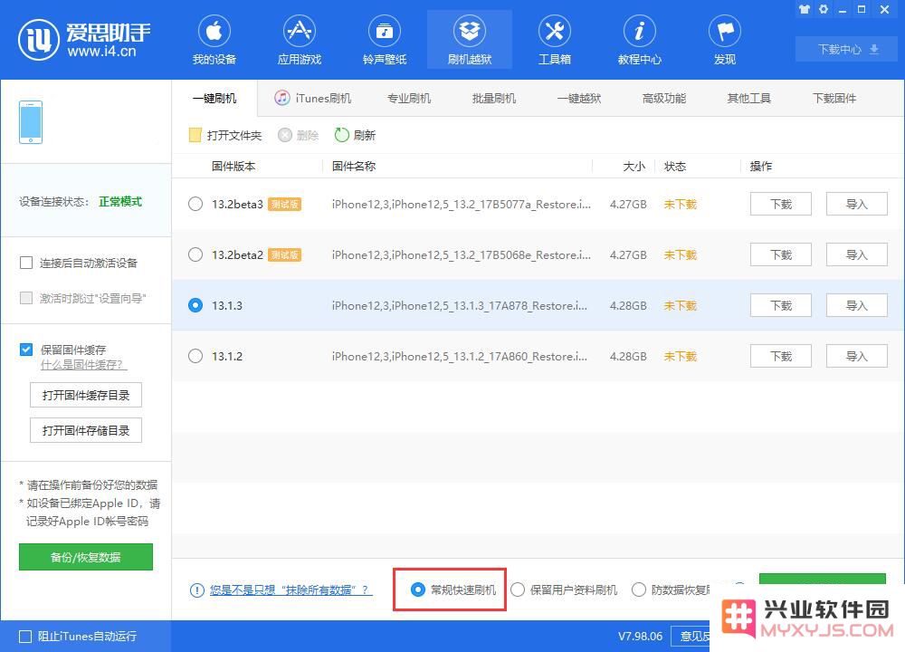Enable 连接后自动激活设备 checkbox
The image size is (905, 652).
pos(26,264)
